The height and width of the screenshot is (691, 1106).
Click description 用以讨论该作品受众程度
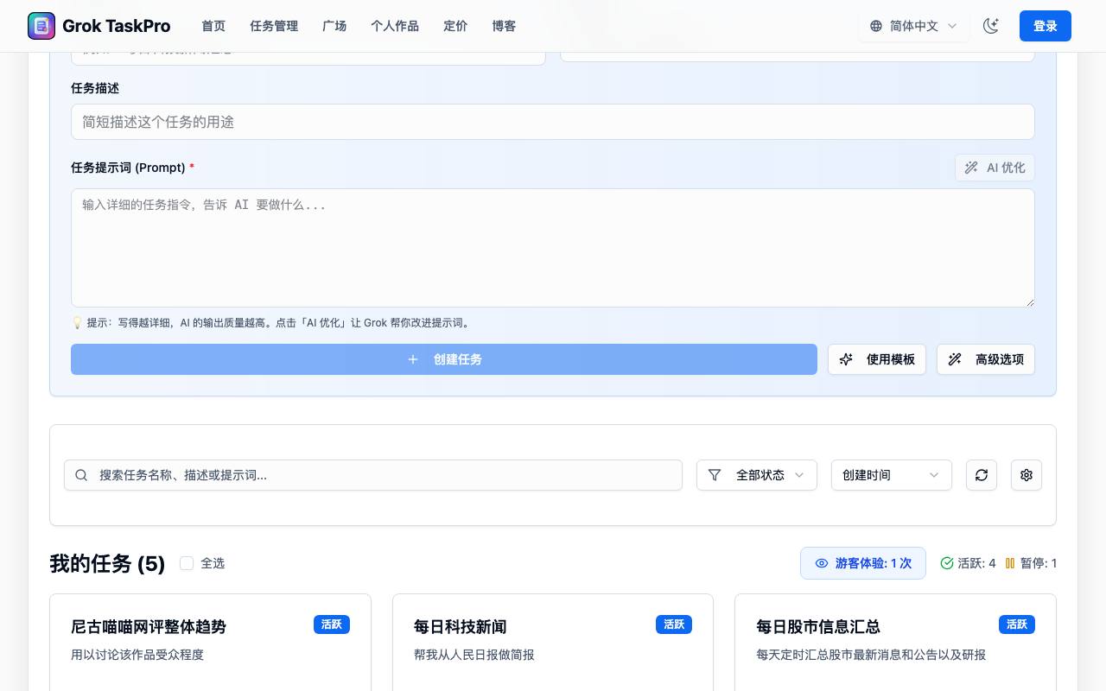(x=137, y=655)
